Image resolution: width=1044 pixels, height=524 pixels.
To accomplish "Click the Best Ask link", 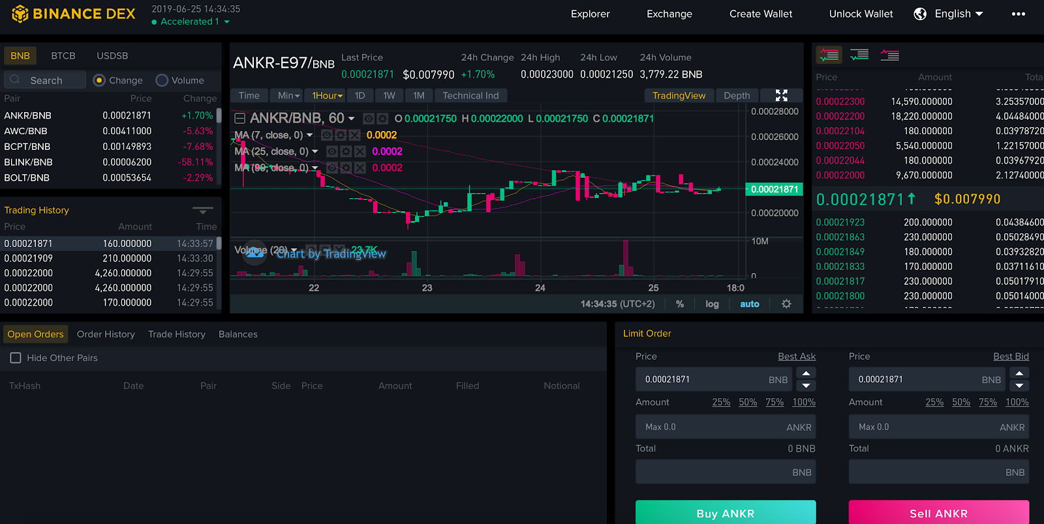I will pyautogui.click(x=797, y=357).
